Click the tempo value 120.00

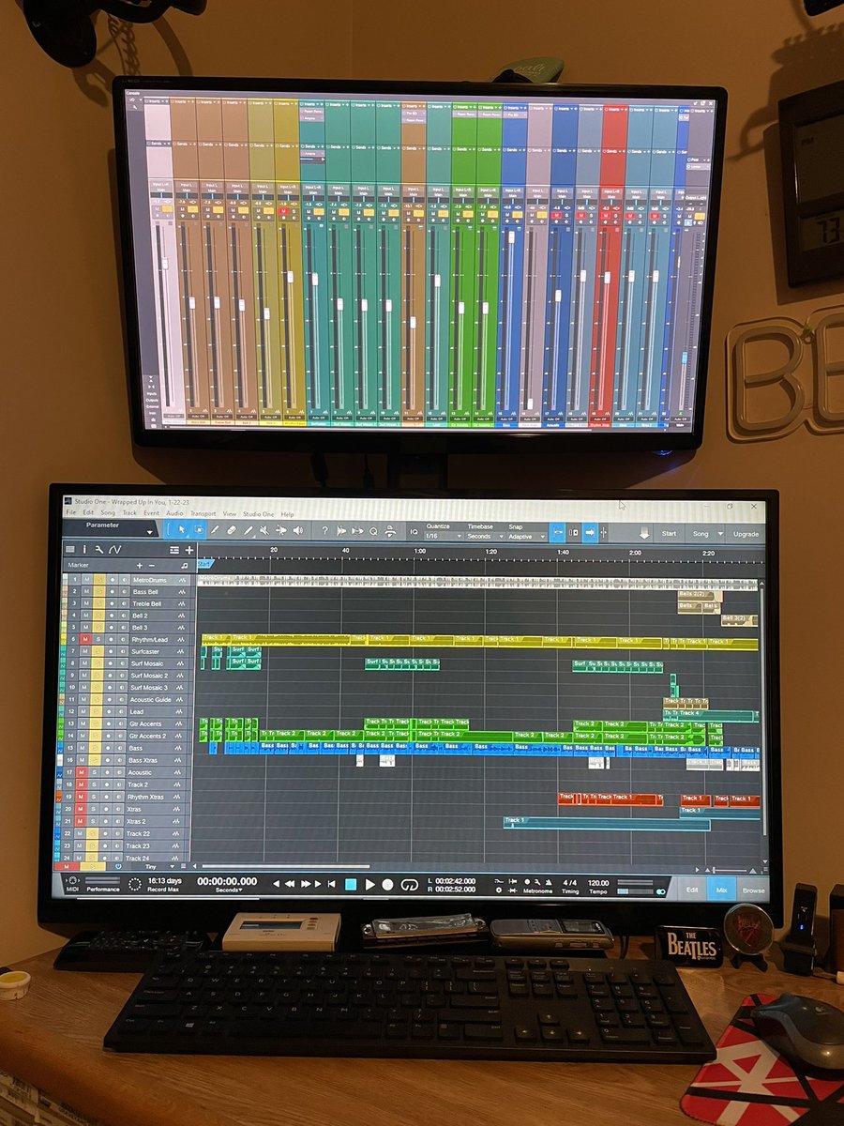598,882
